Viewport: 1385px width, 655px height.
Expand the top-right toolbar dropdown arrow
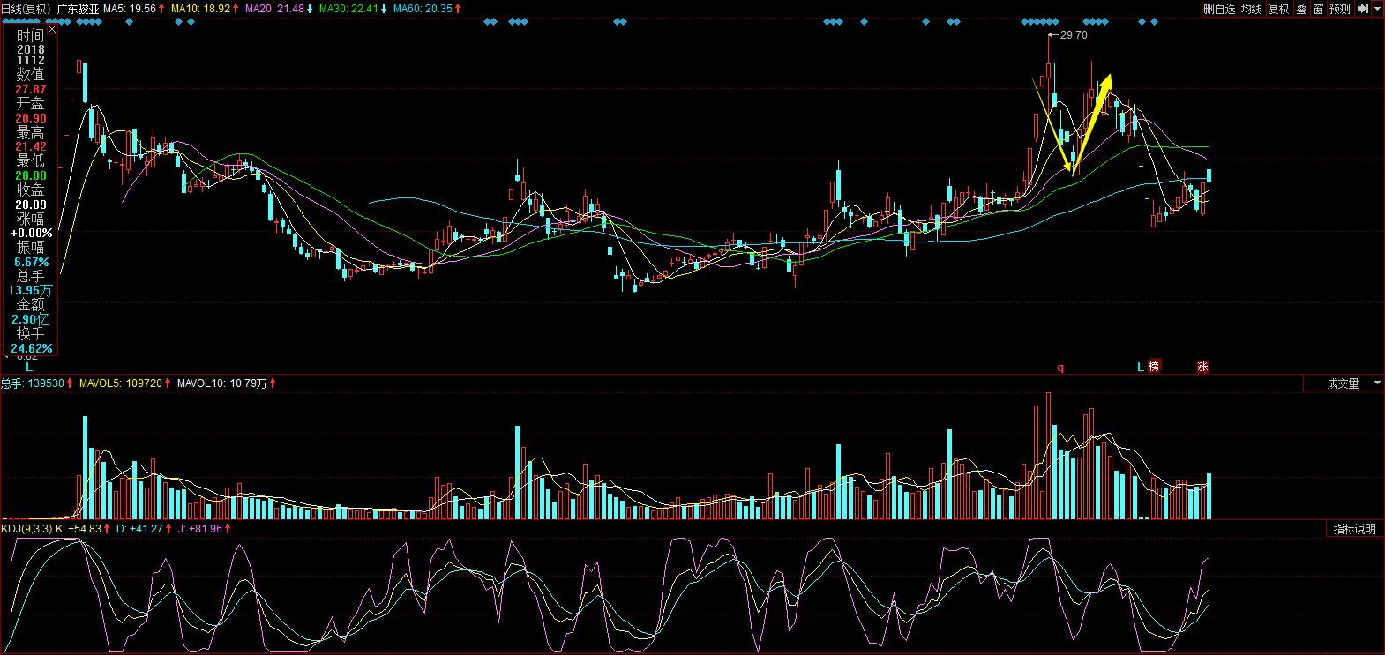pyautogui.click(x=1377, y=9)
